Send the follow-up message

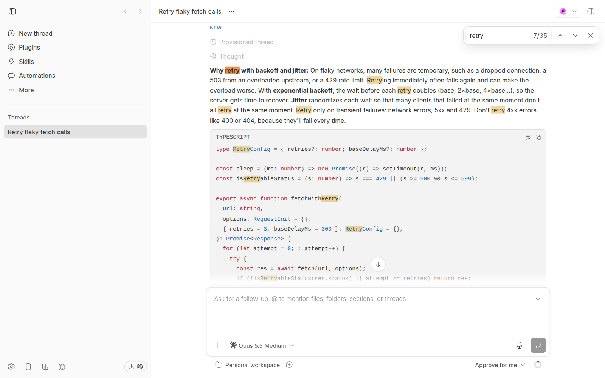(x=538, y=345)
